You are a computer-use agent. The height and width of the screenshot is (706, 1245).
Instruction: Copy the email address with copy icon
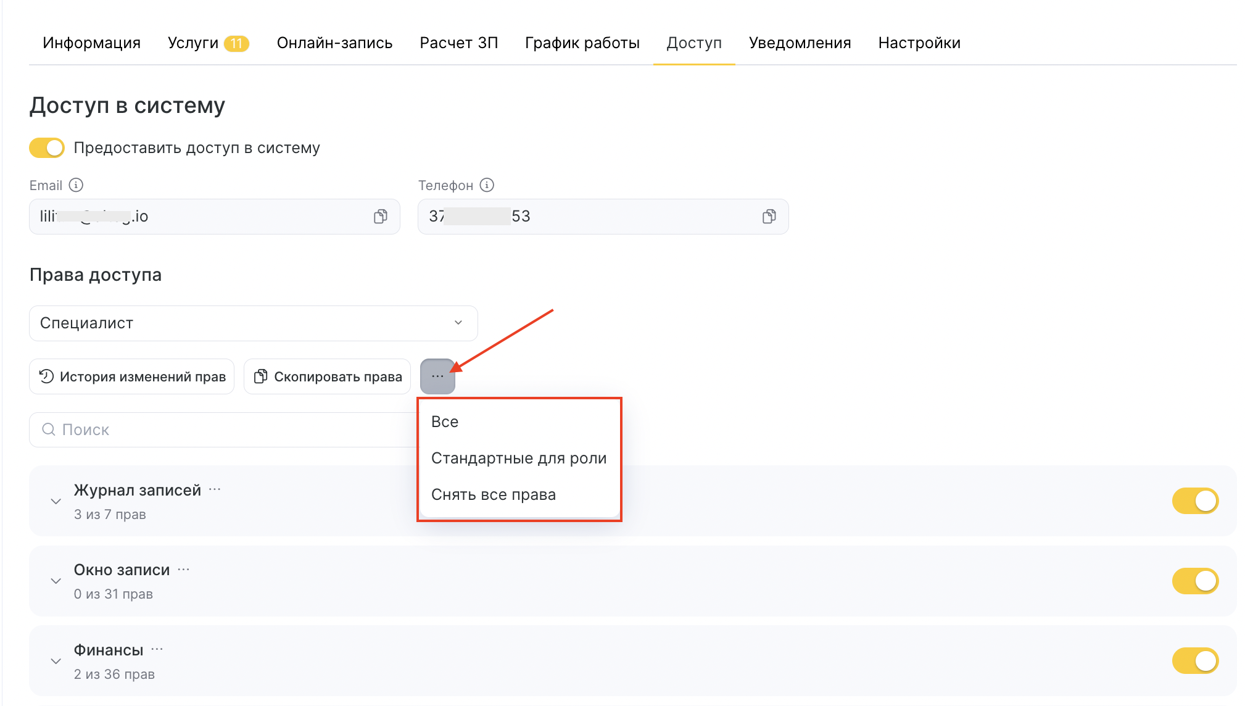(381, 217)
